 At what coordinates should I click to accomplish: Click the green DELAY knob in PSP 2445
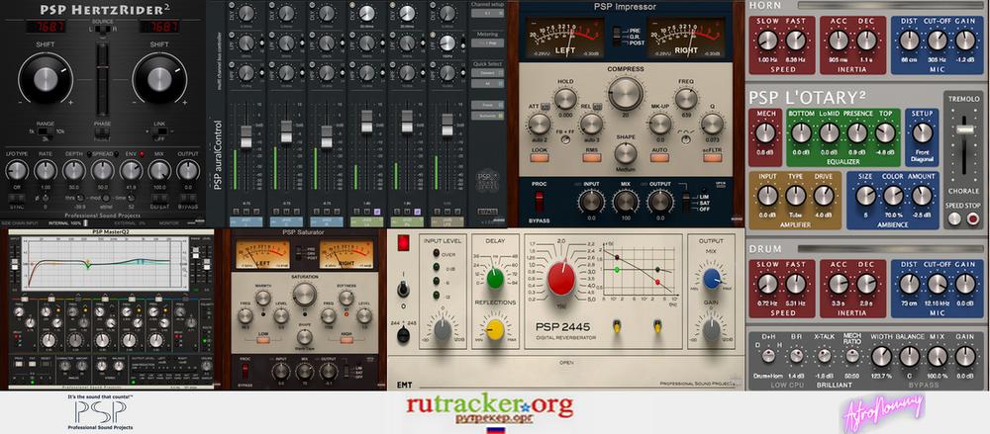(494, 278)
